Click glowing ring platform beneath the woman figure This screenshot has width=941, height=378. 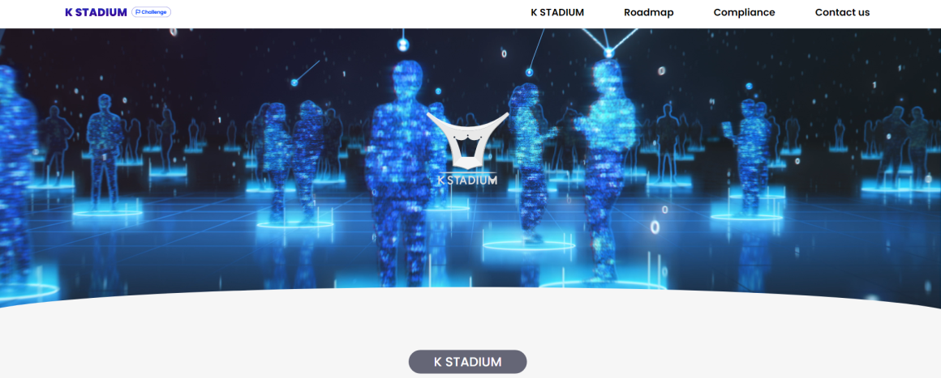pyautogui.click(x=528, y=244)
